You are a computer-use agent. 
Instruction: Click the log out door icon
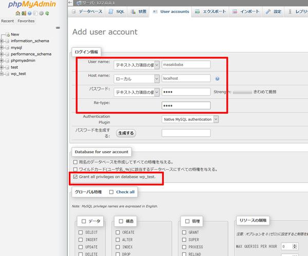(x=24, y=13)
